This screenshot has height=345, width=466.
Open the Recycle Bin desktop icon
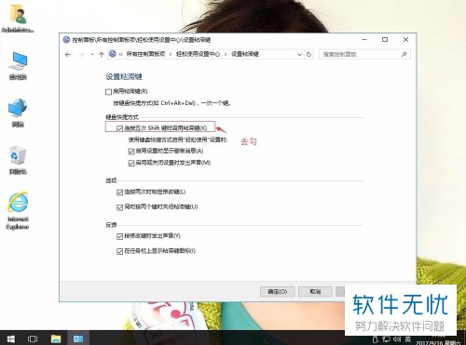click(18, 160)
